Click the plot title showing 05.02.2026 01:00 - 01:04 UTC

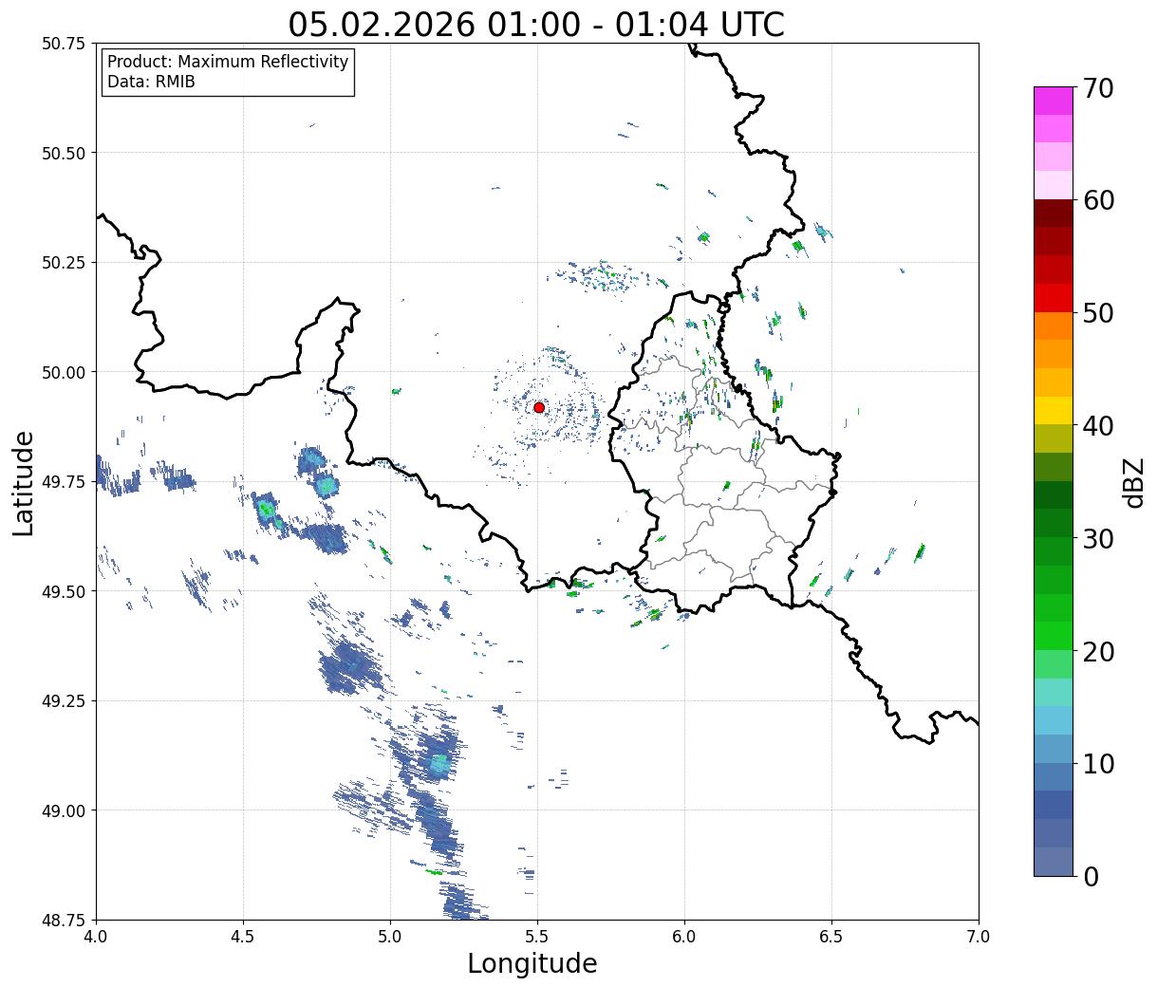tap(536, 25)
